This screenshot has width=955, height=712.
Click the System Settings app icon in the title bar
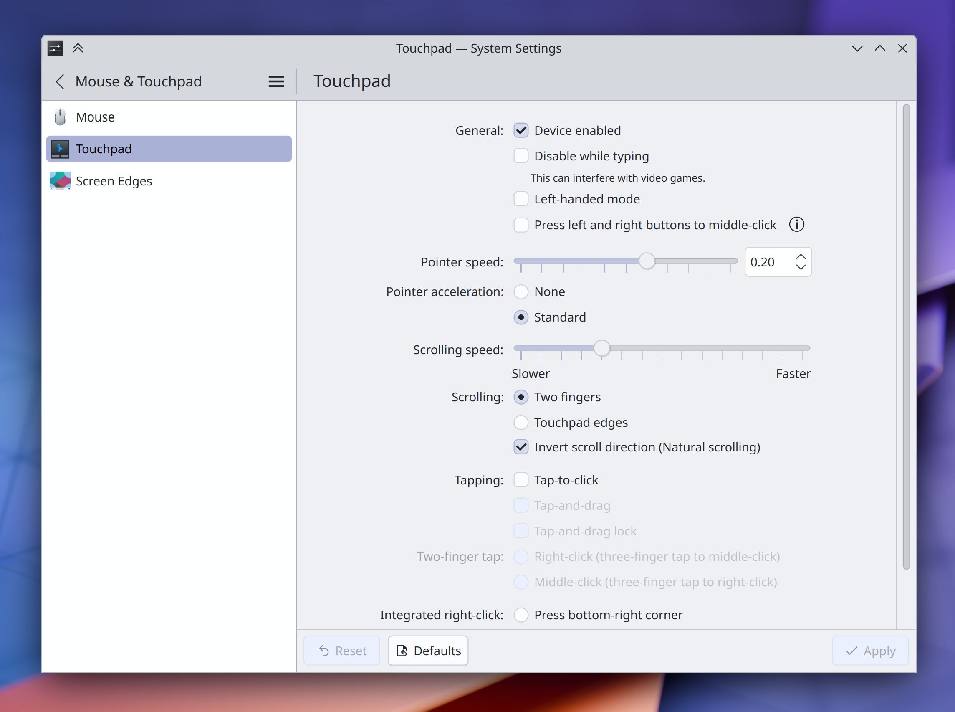point(56,48)
